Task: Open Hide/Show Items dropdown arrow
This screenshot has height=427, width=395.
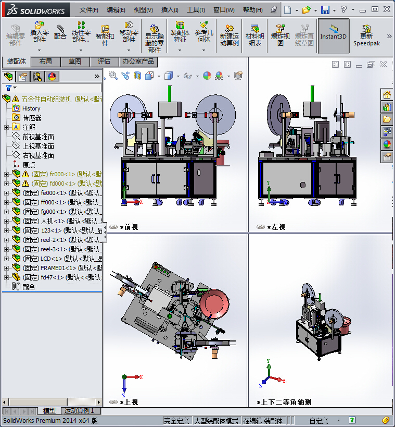Action: (198, 76)
